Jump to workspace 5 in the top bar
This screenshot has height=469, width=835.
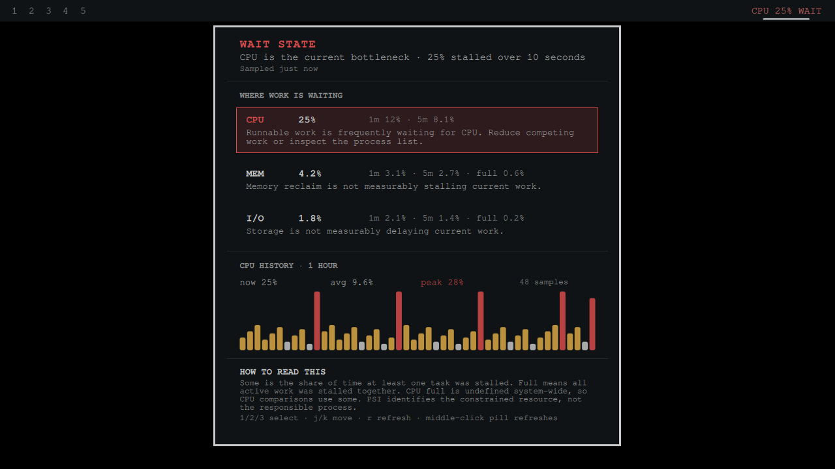pyautogui.click(x=83, y=11)
